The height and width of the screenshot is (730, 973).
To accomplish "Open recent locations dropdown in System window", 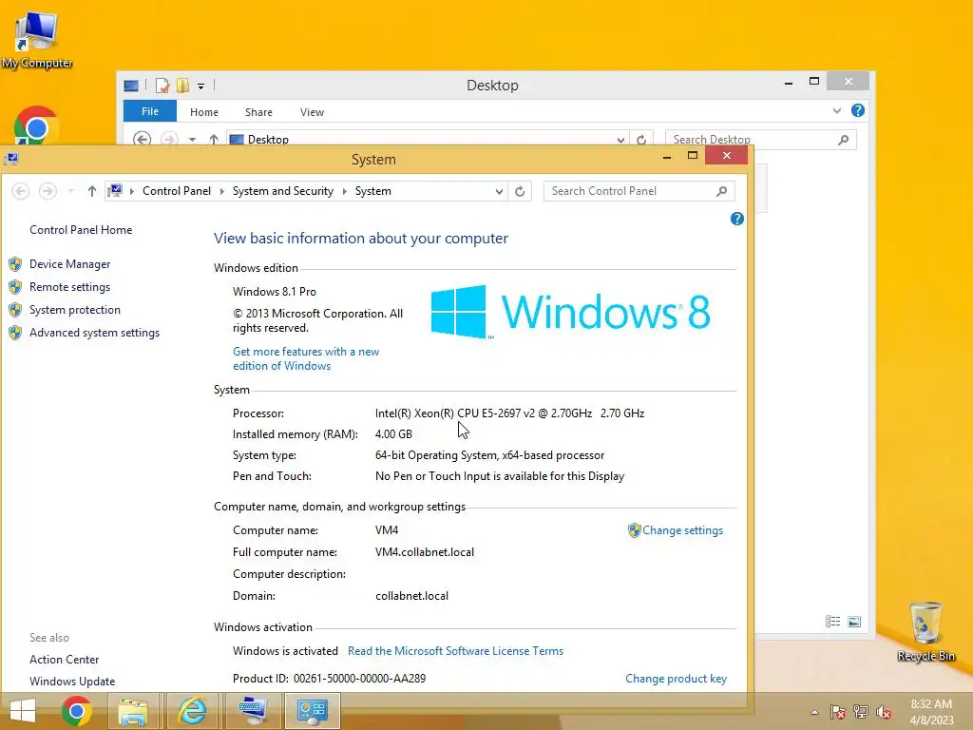I will pyautogui.click(x=70, y=191).
